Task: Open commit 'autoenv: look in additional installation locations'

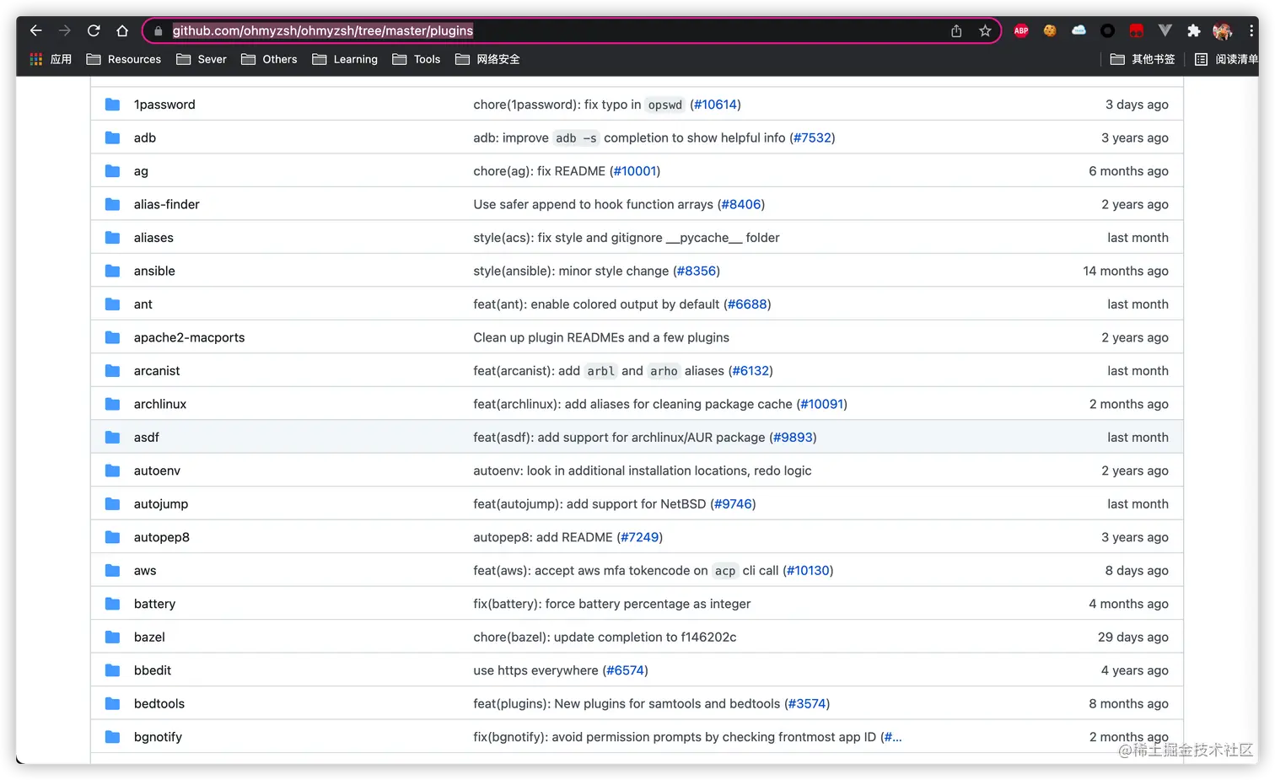Action: point(643,471)
